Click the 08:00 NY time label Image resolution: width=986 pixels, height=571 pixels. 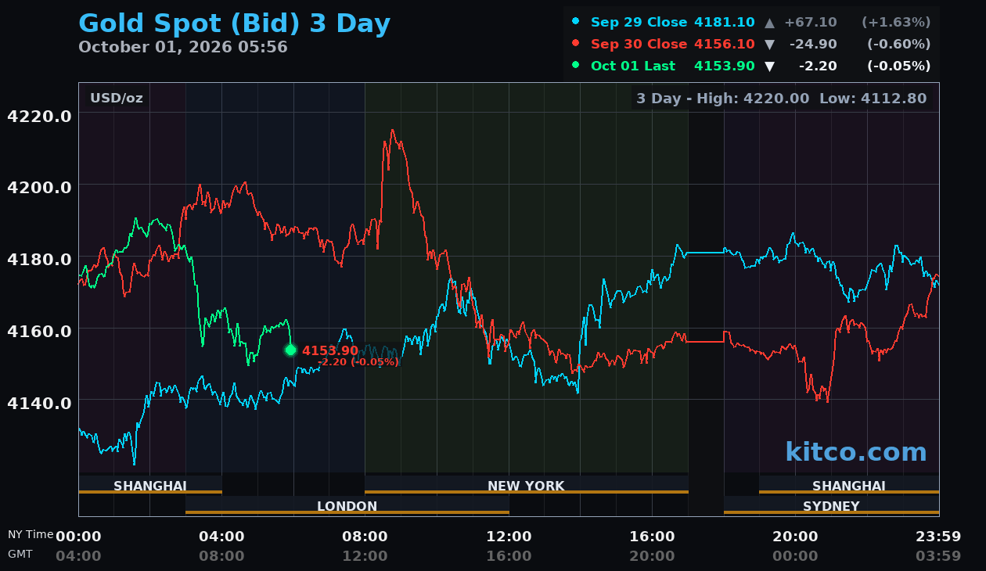click(x=365, y=536)
